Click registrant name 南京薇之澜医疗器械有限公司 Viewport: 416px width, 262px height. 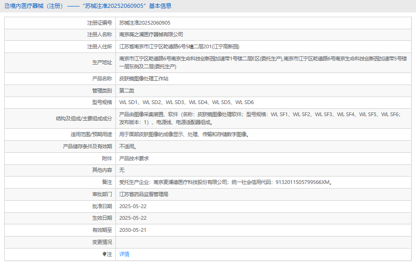tap(151, 34)
